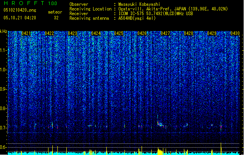
Task: Click the 'meteor' label above the count
Action: click(55, 12)
